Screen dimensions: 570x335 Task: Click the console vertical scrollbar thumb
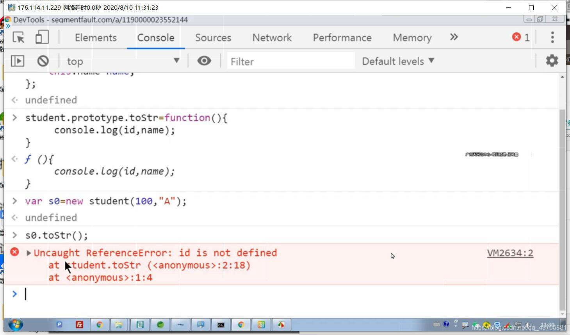click(x=562, y=209)
